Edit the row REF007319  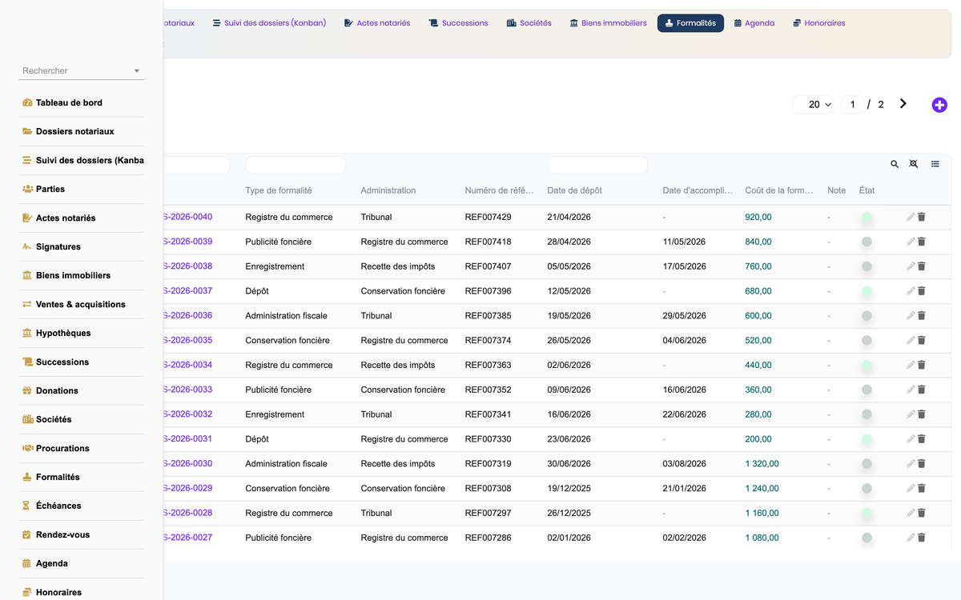pos(911,464)
